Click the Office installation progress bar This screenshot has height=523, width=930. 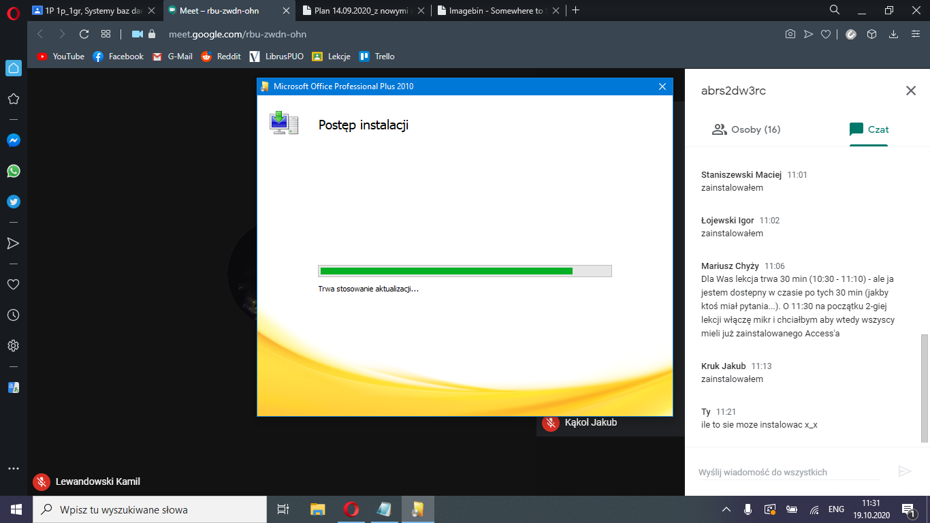[x=465, y=271]
